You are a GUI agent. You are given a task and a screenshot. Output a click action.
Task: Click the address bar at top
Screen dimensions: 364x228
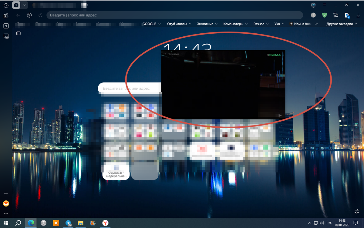[x=174, y=15]
